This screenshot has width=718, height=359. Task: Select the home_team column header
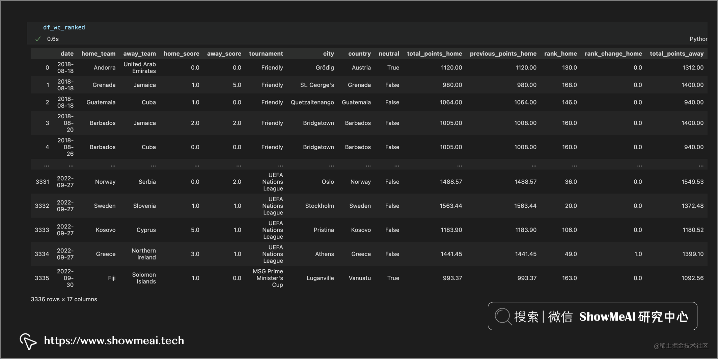[x=99, y=54]
